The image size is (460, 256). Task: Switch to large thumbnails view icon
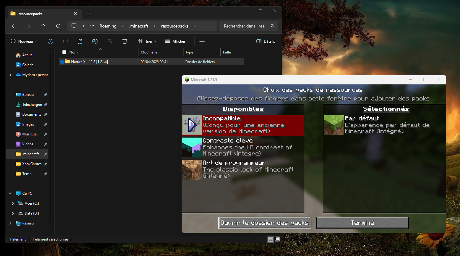277,239
